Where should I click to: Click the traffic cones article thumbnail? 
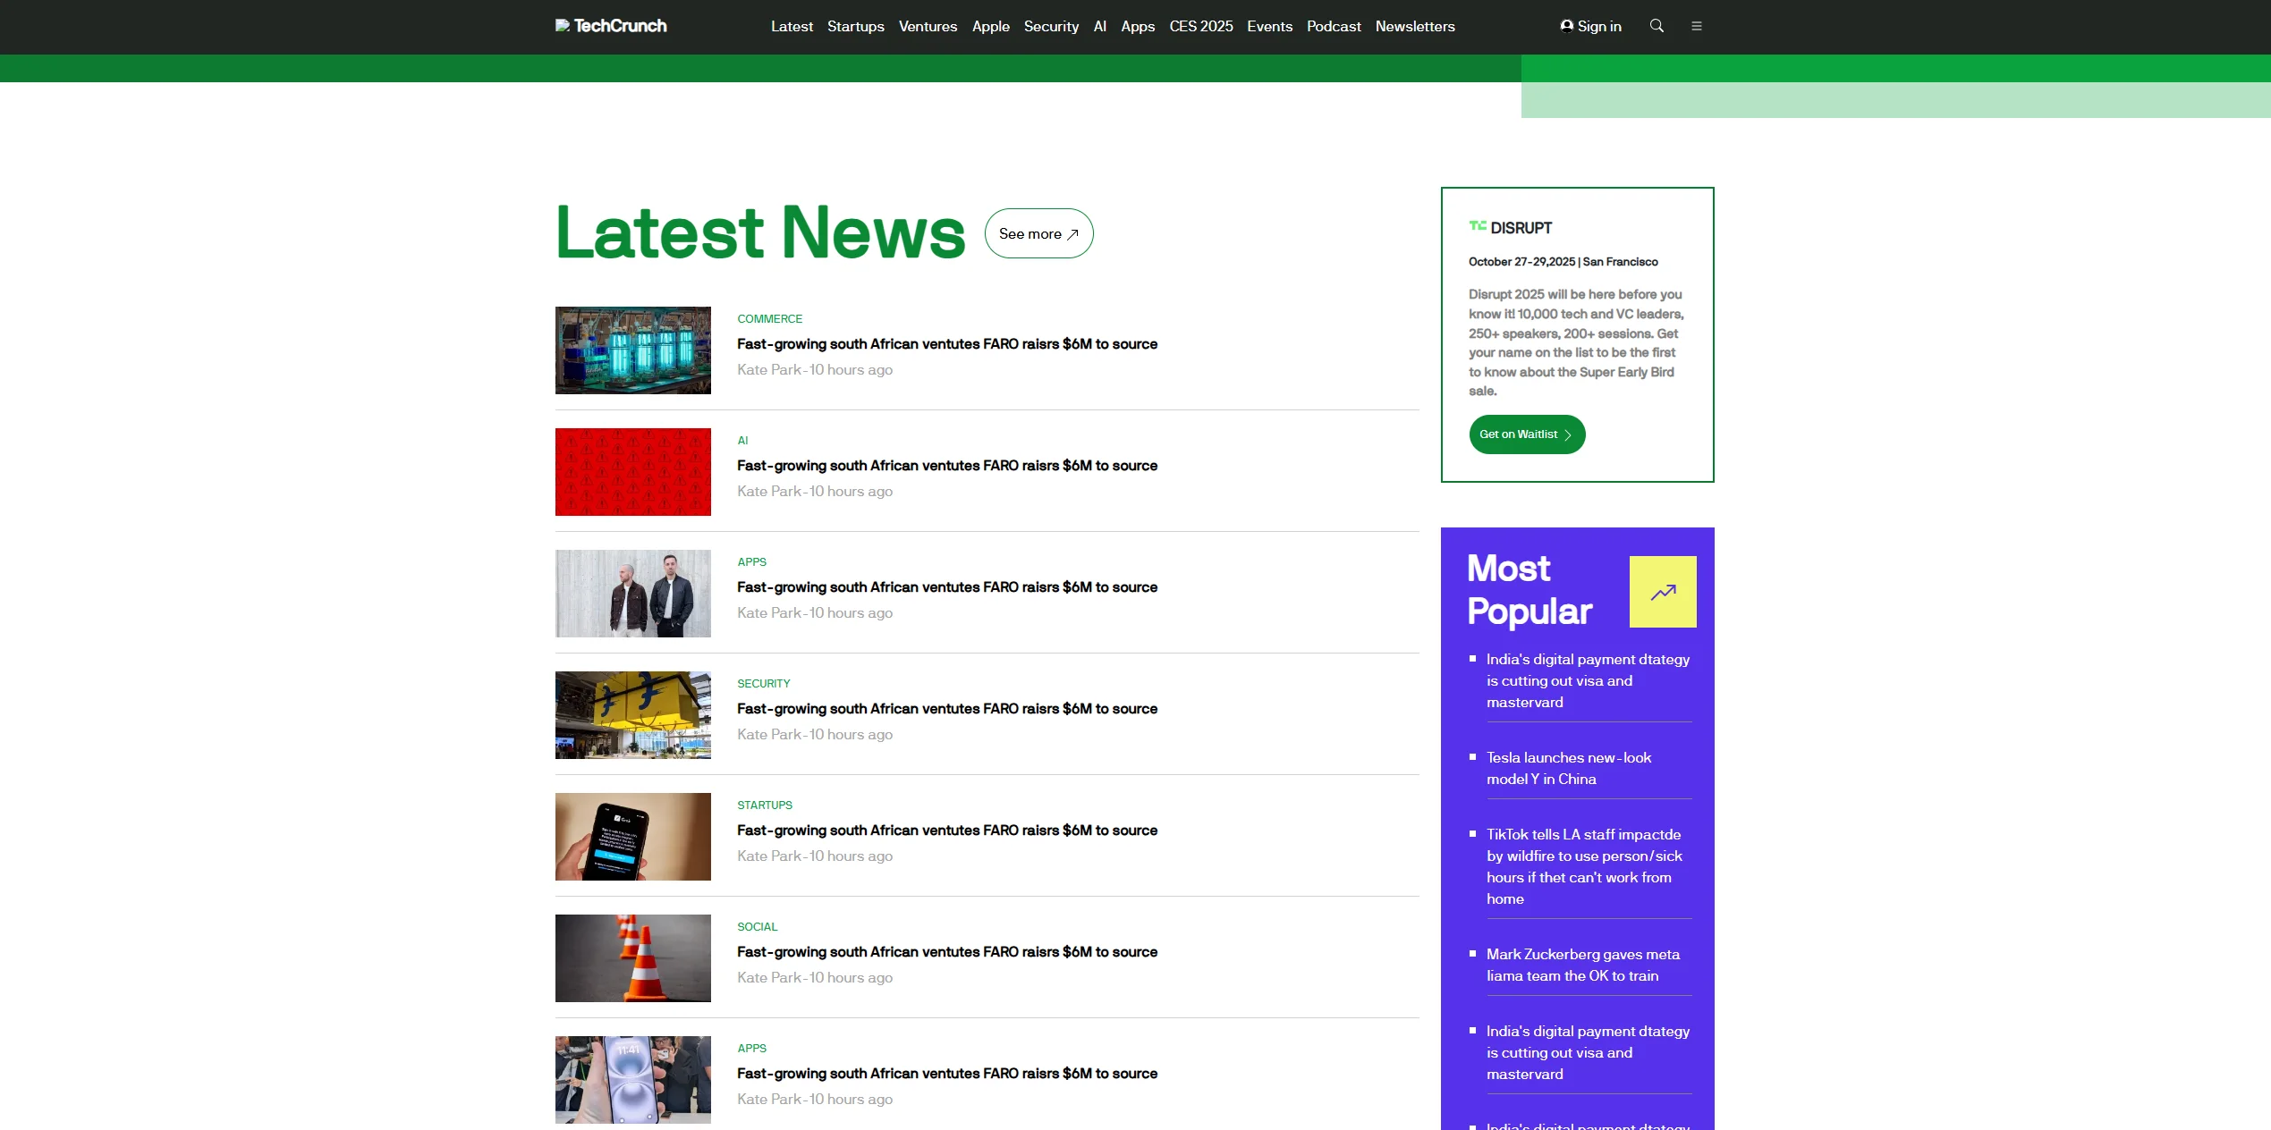pos(632,957)
